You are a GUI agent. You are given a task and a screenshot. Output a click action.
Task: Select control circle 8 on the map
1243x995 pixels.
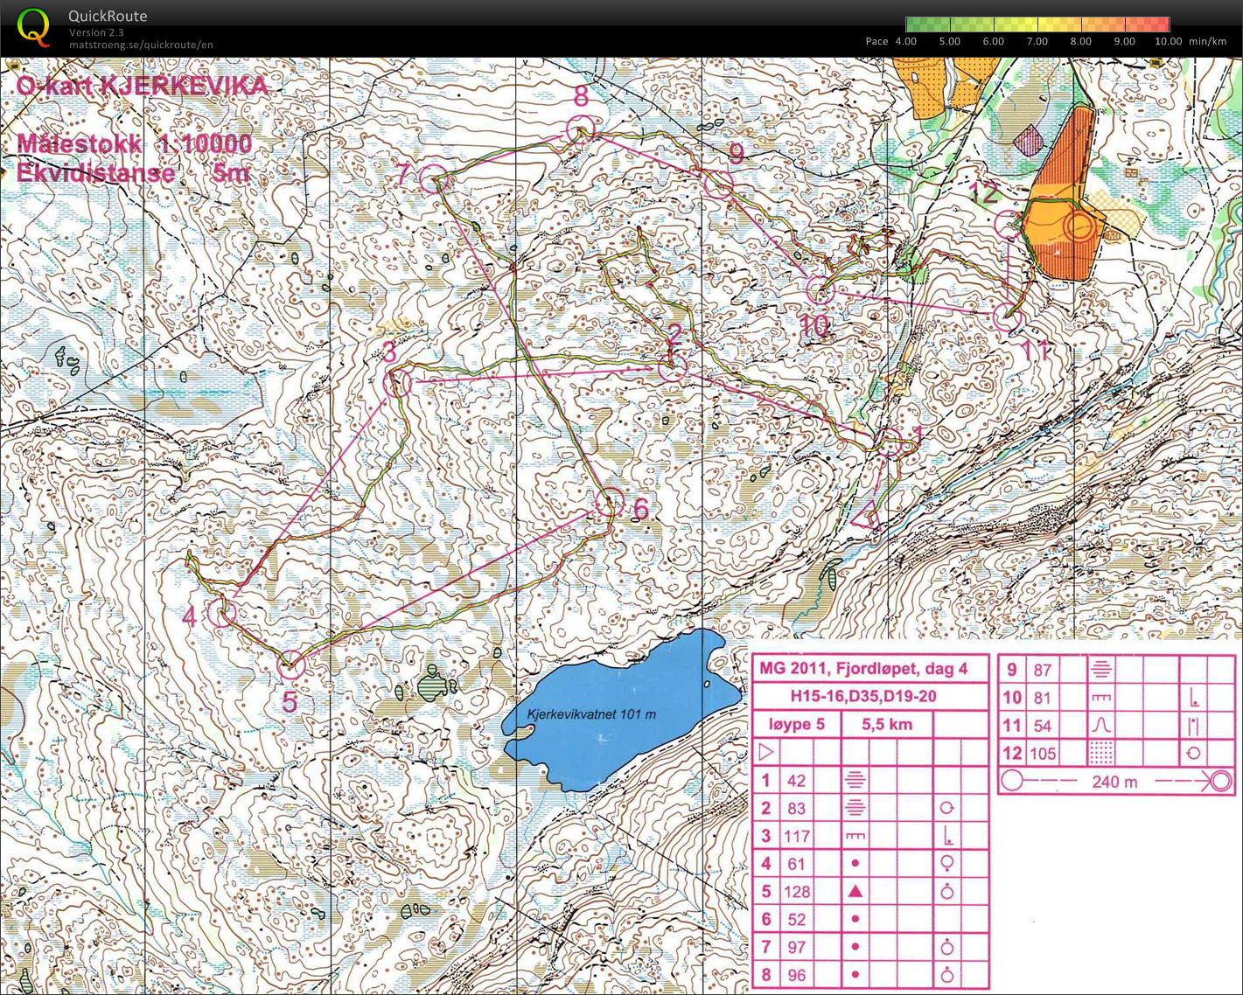tap(581, 129)
